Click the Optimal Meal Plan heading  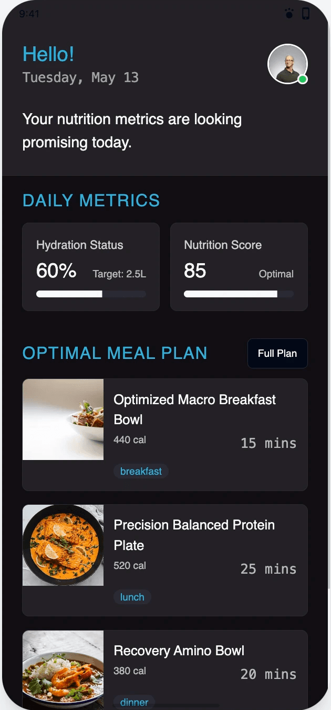tap(115, 353)
